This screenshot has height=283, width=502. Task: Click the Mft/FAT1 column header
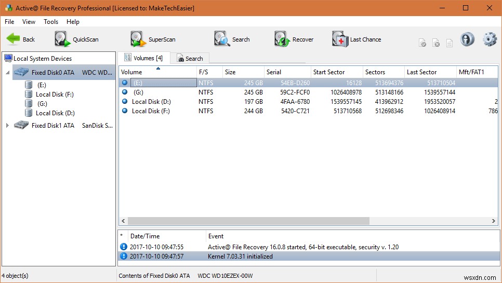477,72
